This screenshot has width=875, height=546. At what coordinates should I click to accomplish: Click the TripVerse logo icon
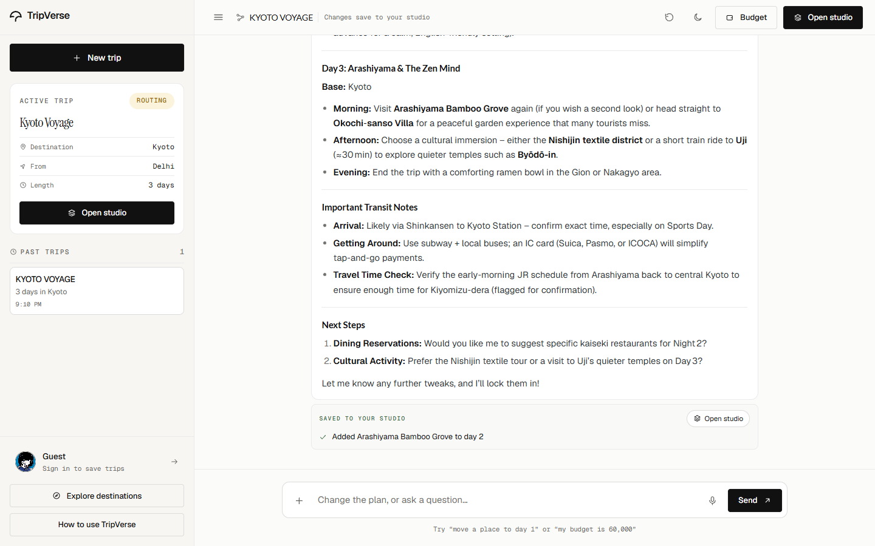[16, 16]
